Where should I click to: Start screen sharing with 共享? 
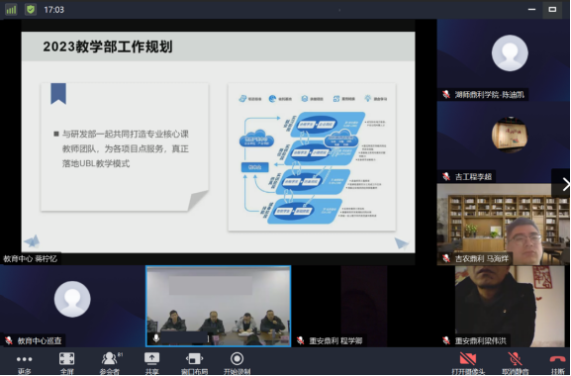(x=151, y=363)
